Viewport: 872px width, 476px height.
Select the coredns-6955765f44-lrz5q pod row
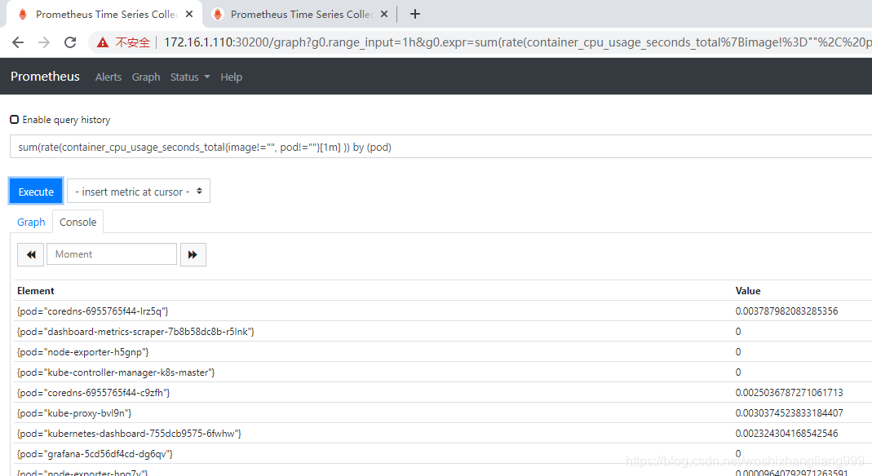pos(443,311)
